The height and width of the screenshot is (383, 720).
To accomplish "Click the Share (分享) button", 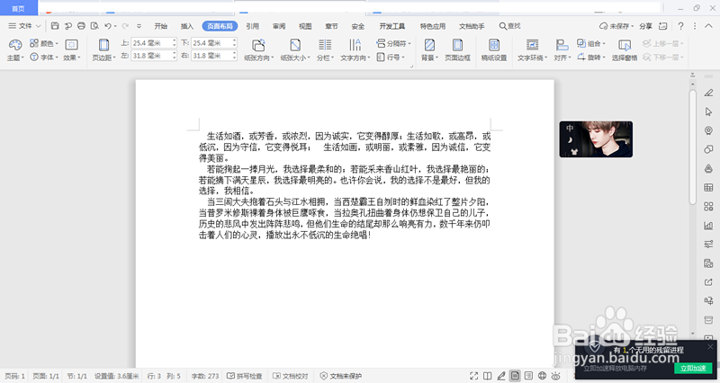I will [645, 26].
